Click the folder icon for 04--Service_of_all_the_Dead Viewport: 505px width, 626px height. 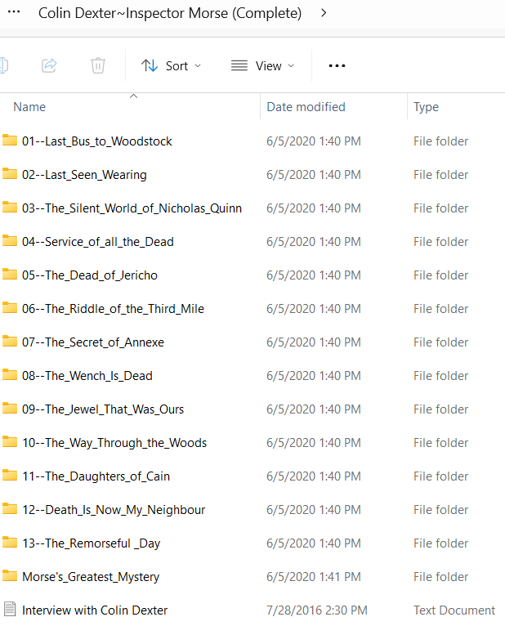pyautogui.click(x=10, y=241)
